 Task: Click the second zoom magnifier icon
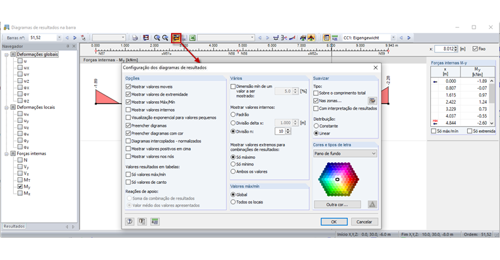pos(165,38)
